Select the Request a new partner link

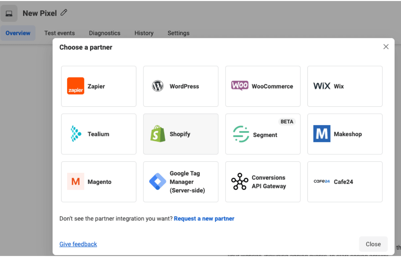[204, 219]
